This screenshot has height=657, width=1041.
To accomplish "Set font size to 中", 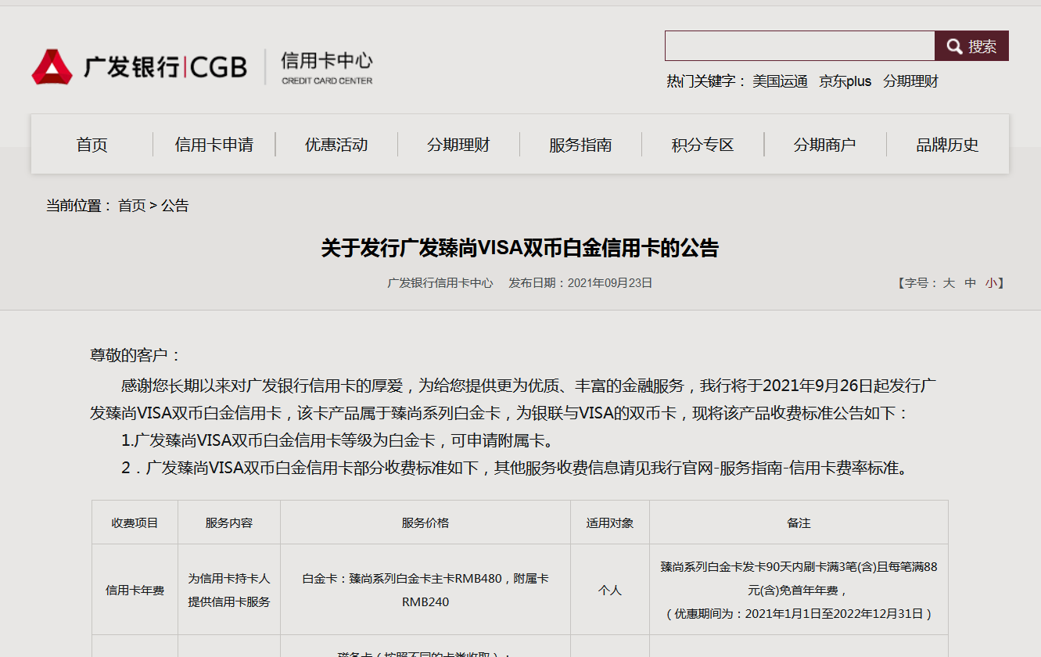I will click(970, 283).
